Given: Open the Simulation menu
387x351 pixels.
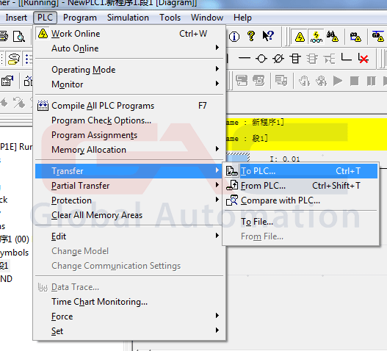Looking at the screenshot, I should [x=128, y=18].
